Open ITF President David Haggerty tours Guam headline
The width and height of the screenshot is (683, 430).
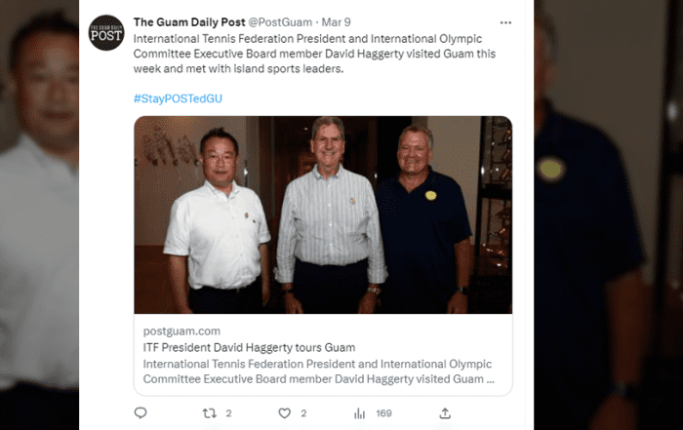coord(249,348)
